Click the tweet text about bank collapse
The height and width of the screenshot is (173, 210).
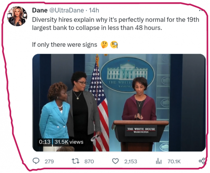coord(115,24)
